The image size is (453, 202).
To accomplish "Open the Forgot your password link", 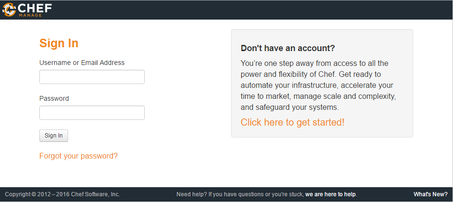I will click(x=78, y=156).
